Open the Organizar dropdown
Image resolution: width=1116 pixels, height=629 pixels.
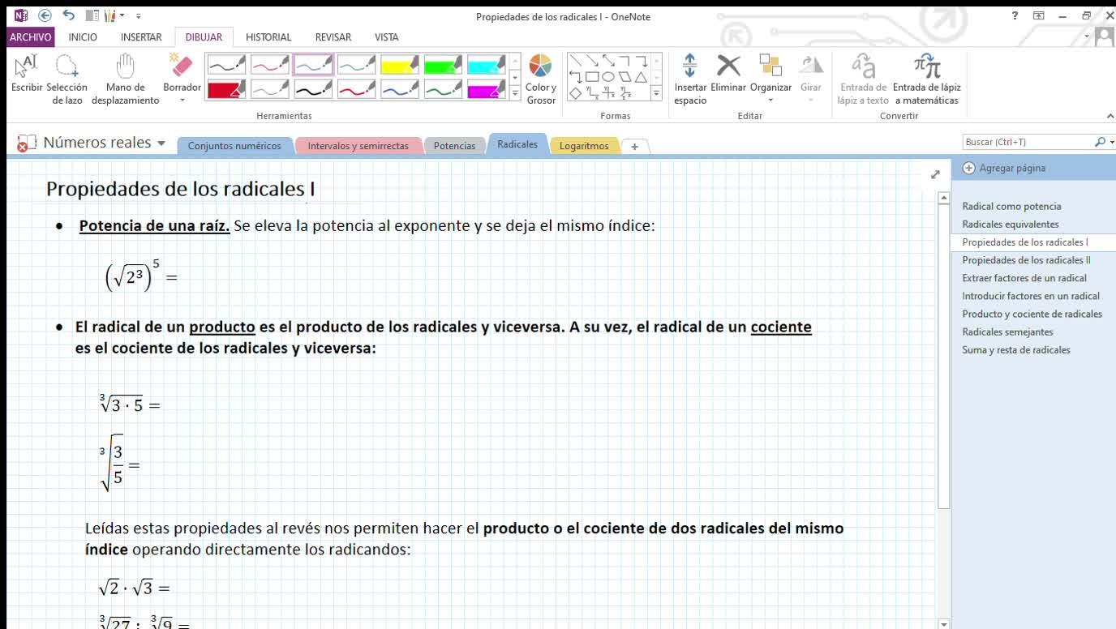(x=770, y=79)
